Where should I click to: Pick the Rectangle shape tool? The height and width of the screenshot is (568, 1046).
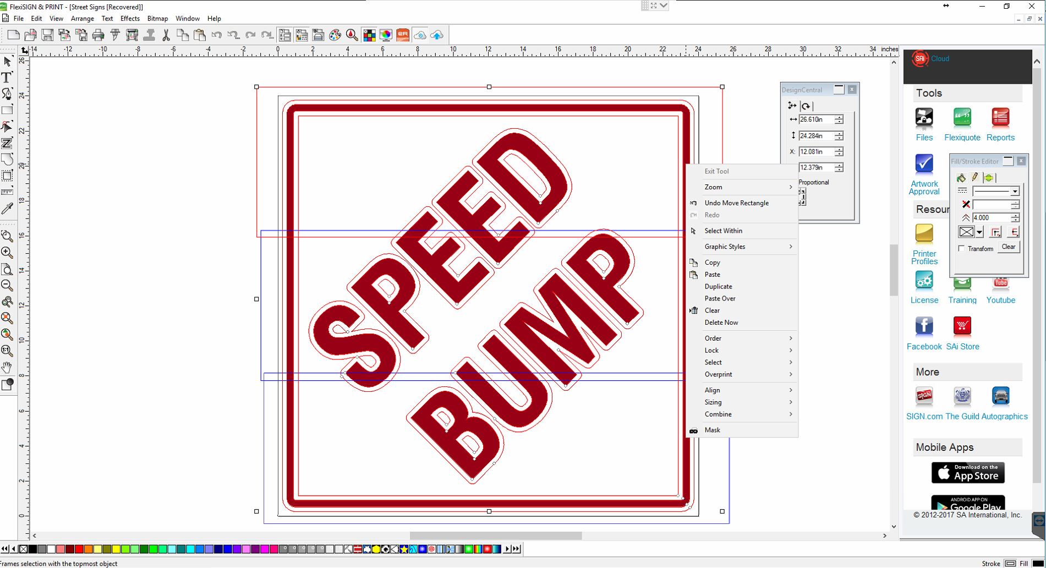click(x=7, y=110)
